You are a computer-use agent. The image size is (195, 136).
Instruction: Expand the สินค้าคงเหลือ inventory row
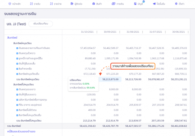click(17, 69)
